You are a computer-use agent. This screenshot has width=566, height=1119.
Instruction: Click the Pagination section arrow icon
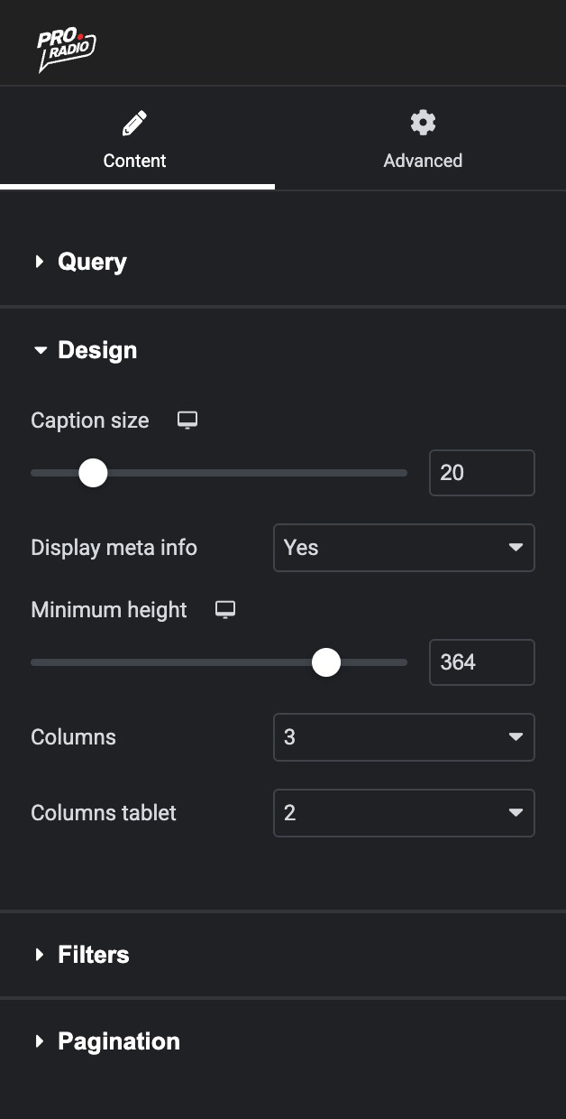tap(39, 1041)
